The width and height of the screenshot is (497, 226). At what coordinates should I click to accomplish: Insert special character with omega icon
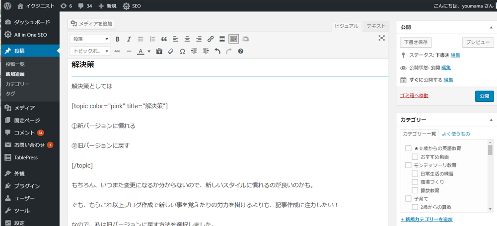(x=182, y=51)
